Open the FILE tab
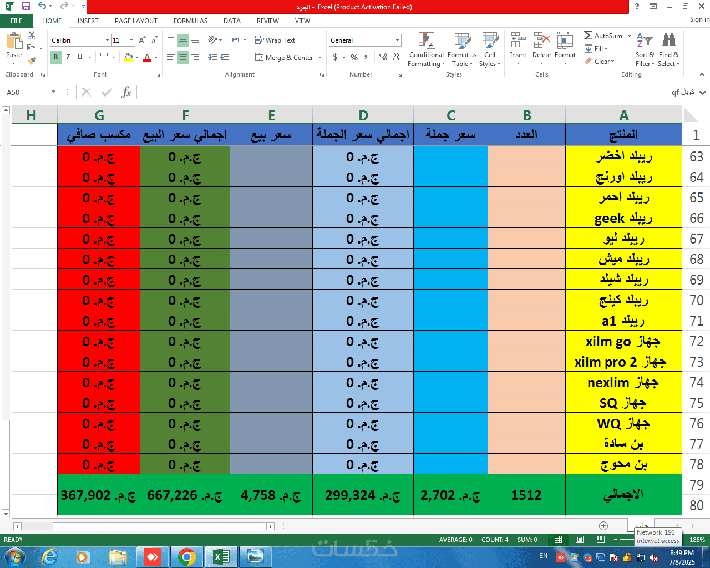This screenshot has width=710, height=568. click(x=17, y=21)
